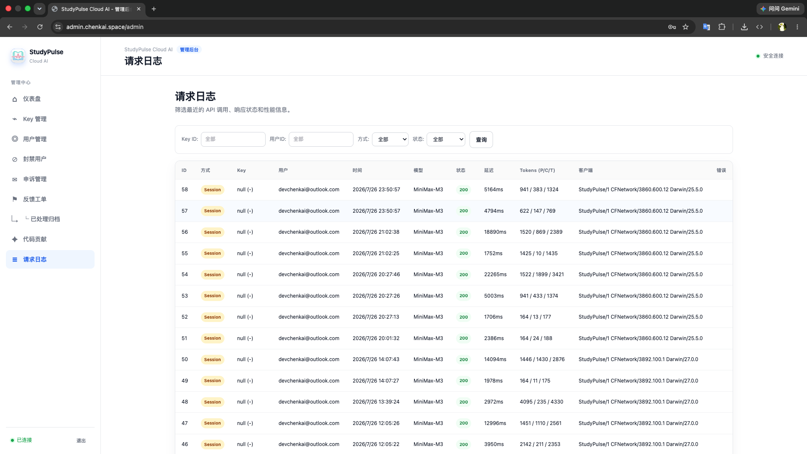Go back with browser back arrow

(x=10, y=27)
